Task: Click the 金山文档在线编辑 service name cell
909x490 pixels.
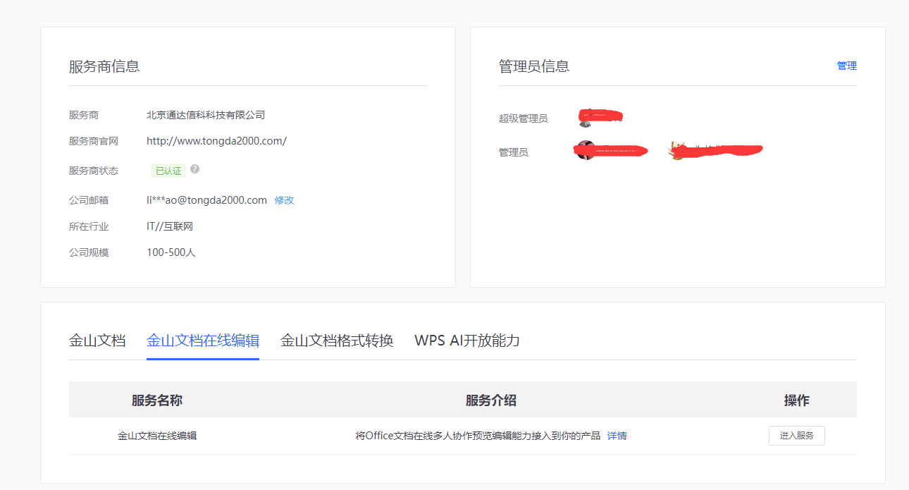Action: click(x=157, y=436)
